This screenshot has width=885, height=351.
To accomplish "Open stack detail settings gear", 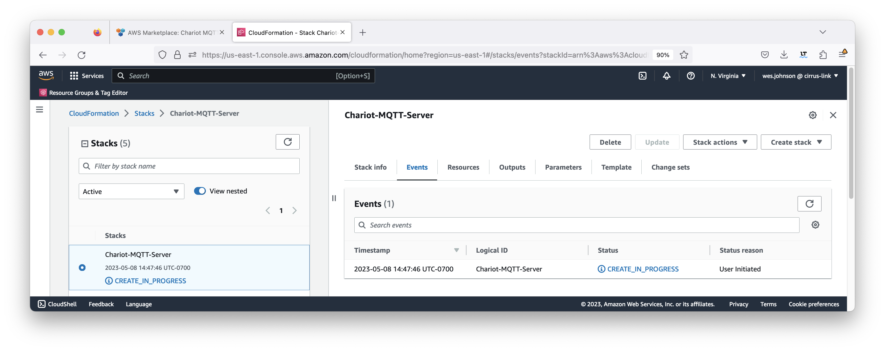I will point(812,115).
